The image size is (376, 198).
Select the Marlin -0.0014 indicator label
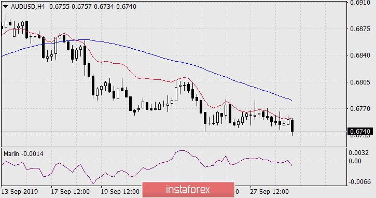tap(23, 154)
